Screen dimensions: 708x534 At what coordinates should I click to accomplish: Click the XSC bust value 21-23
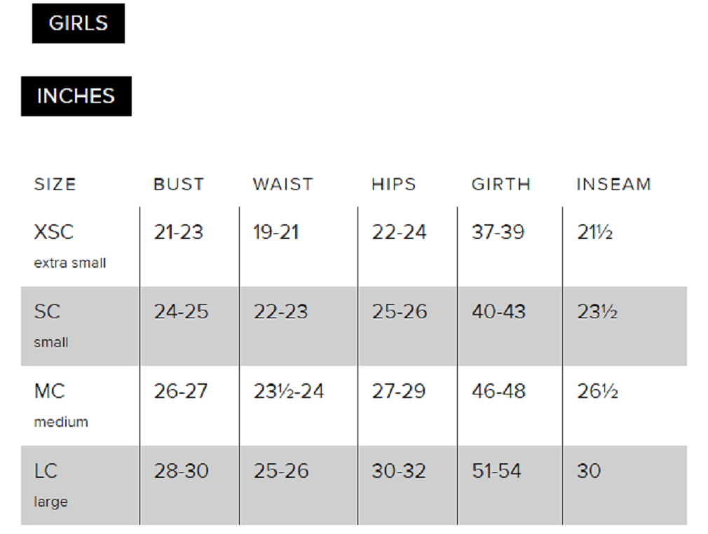(x=178, y=232)
